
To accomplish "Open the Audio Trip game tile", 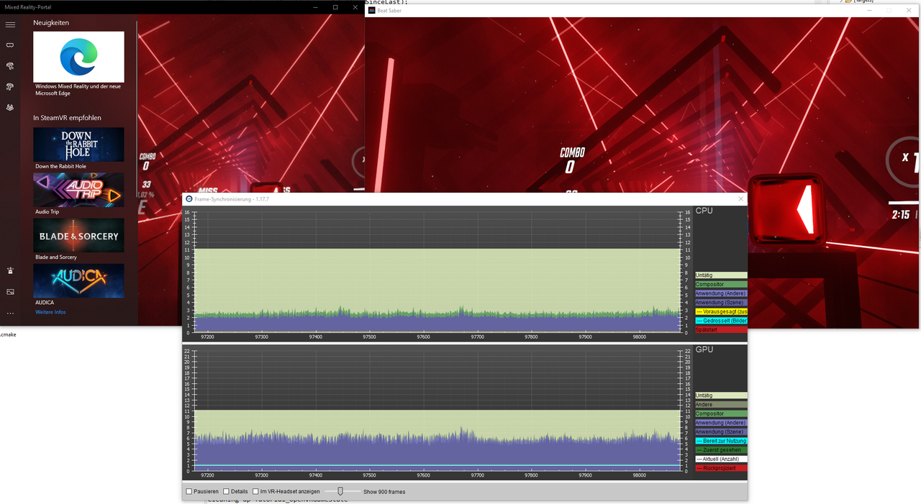I will (x=78, y=190).
